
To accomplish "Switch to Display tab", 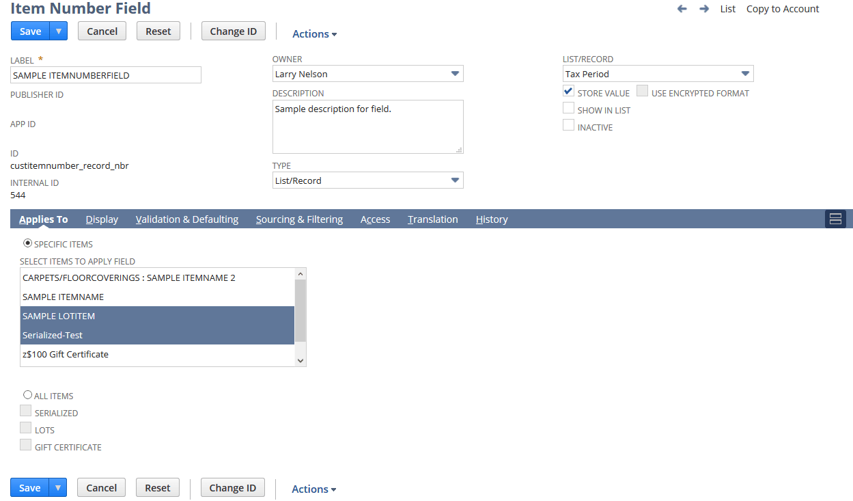I will click(x=102, y=219).
